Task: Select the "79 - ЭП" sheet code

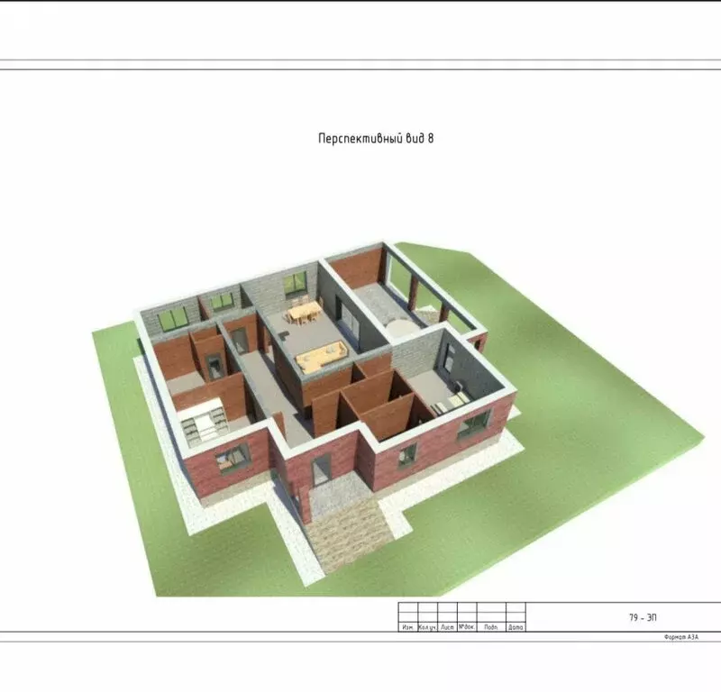Action: click(x=643, y=617)
